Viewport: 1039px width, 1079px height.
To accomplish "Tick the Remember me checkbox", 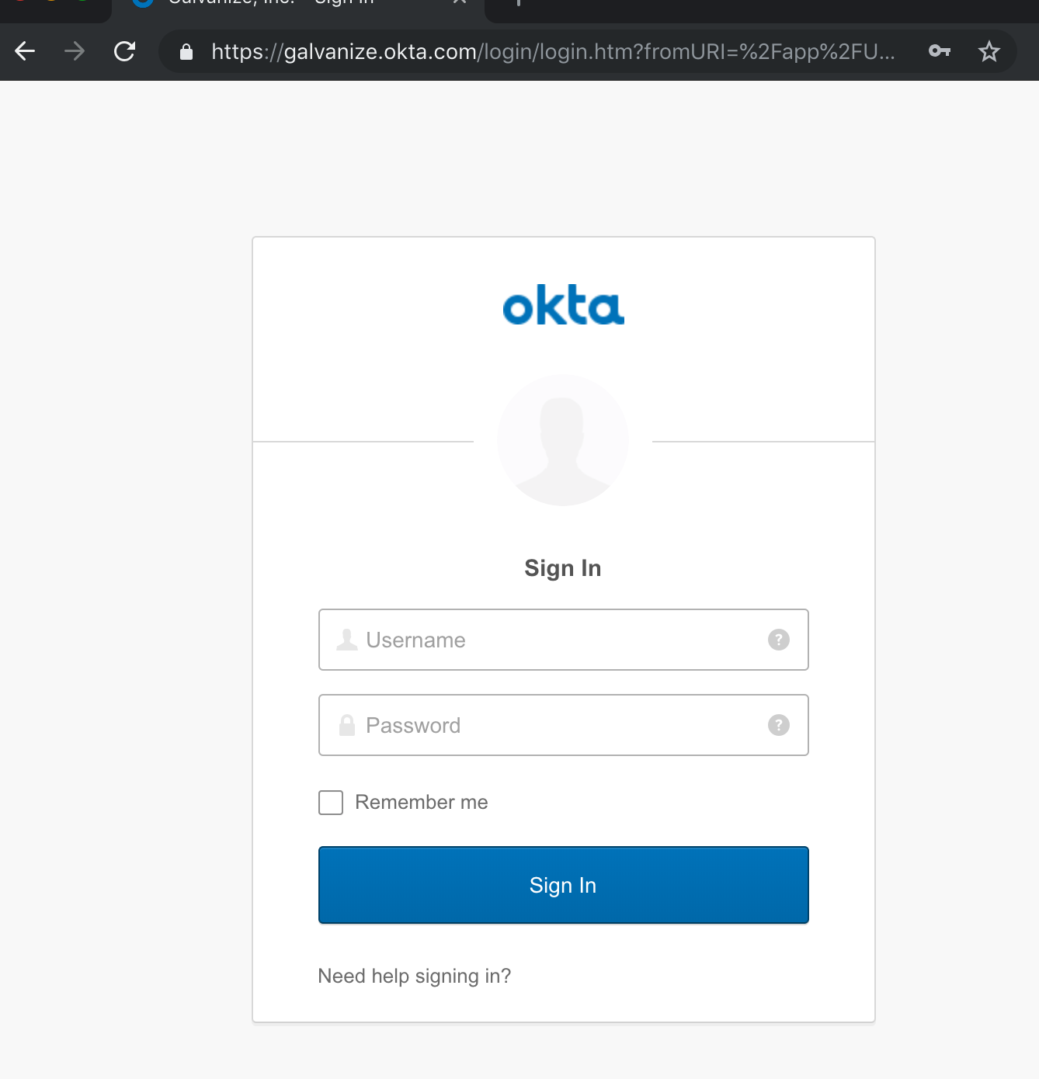I will coord(331,803).
